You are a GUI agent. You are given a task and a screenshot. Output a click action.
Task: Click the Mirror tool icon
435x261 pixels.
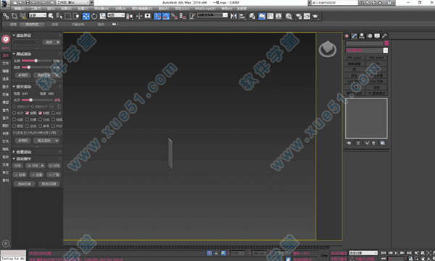click(x=233, y=17)
